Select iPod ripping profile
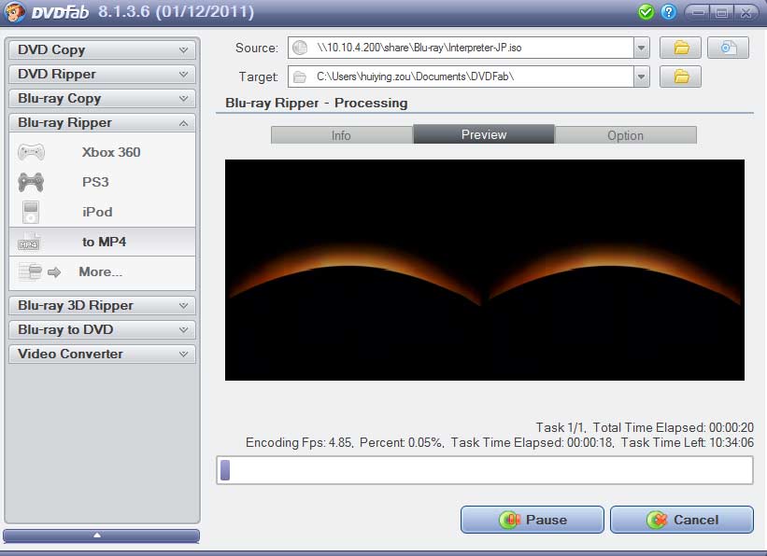Viewport: 767px width, 556px height. [102, 212]
